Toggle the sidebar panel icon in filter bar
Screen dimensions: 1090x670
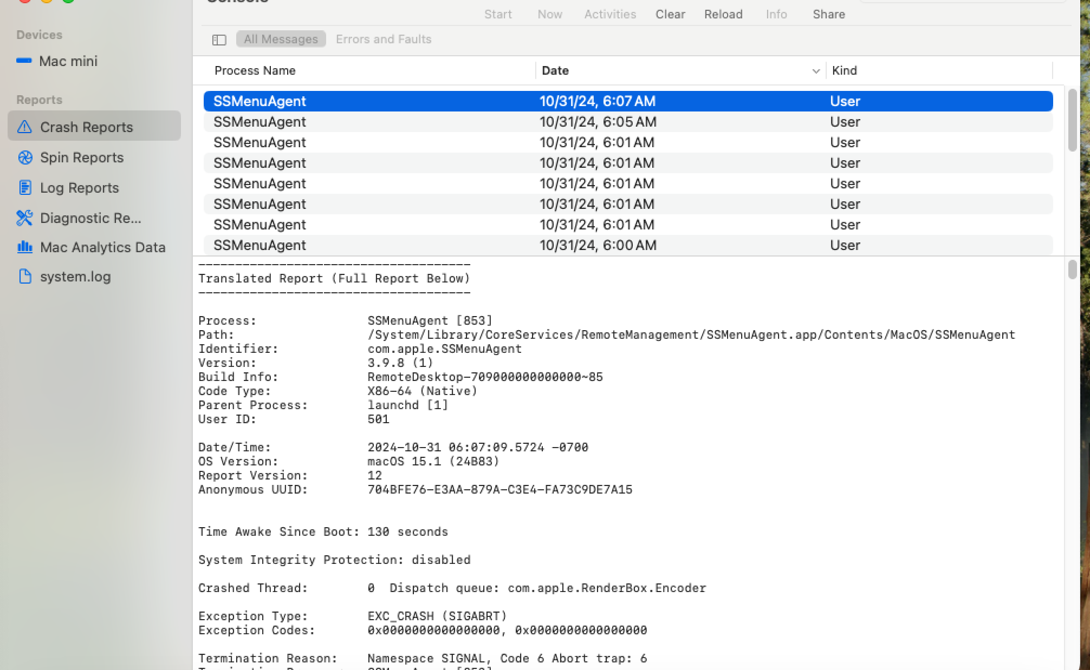pyautogui.click(x=219, y=40)
